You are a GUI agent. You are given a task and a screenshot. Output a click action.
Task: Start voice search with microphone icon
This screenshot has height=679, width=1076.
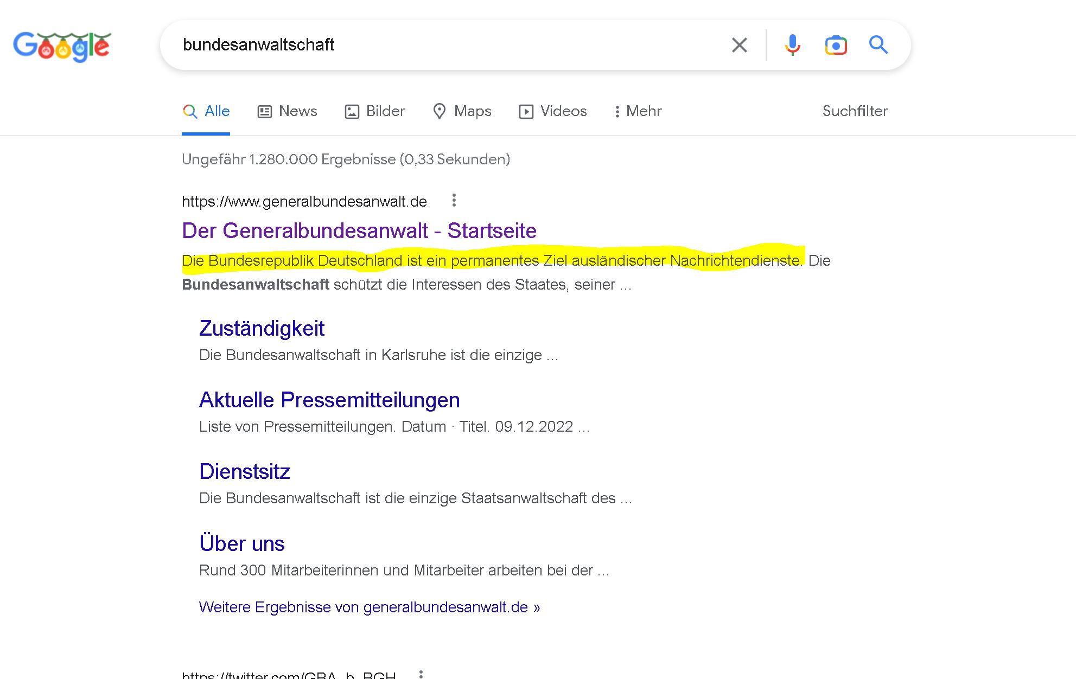pyautogui.click(x=792, y=45)
